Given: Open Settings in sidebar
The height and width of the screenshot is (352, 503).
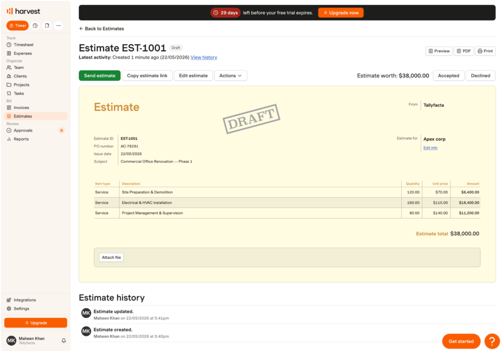Looking at the screenshot, I should click(x=35, y=309).
